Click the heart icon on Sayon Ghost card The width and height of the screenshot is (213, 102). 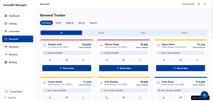(x=158, y=46)
